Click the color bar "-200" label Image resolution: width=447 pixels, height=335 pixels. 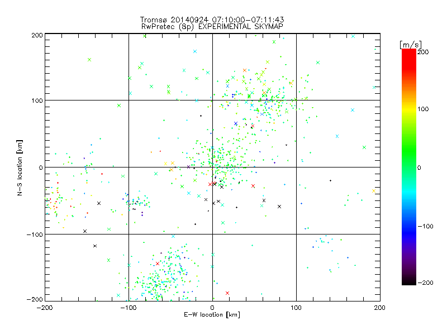425,283
